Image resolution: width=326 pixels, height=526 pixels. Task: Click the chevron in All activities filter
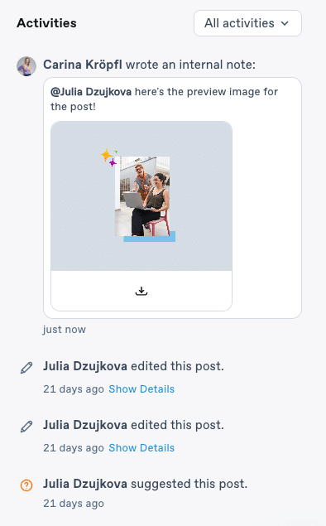(285, 23)
